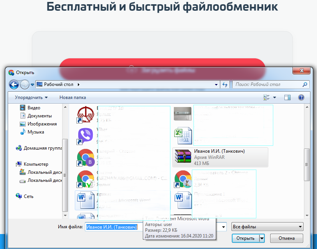Click the Сеть network icon
Viewport: 317px width, 249px height.
pos(19,196)
